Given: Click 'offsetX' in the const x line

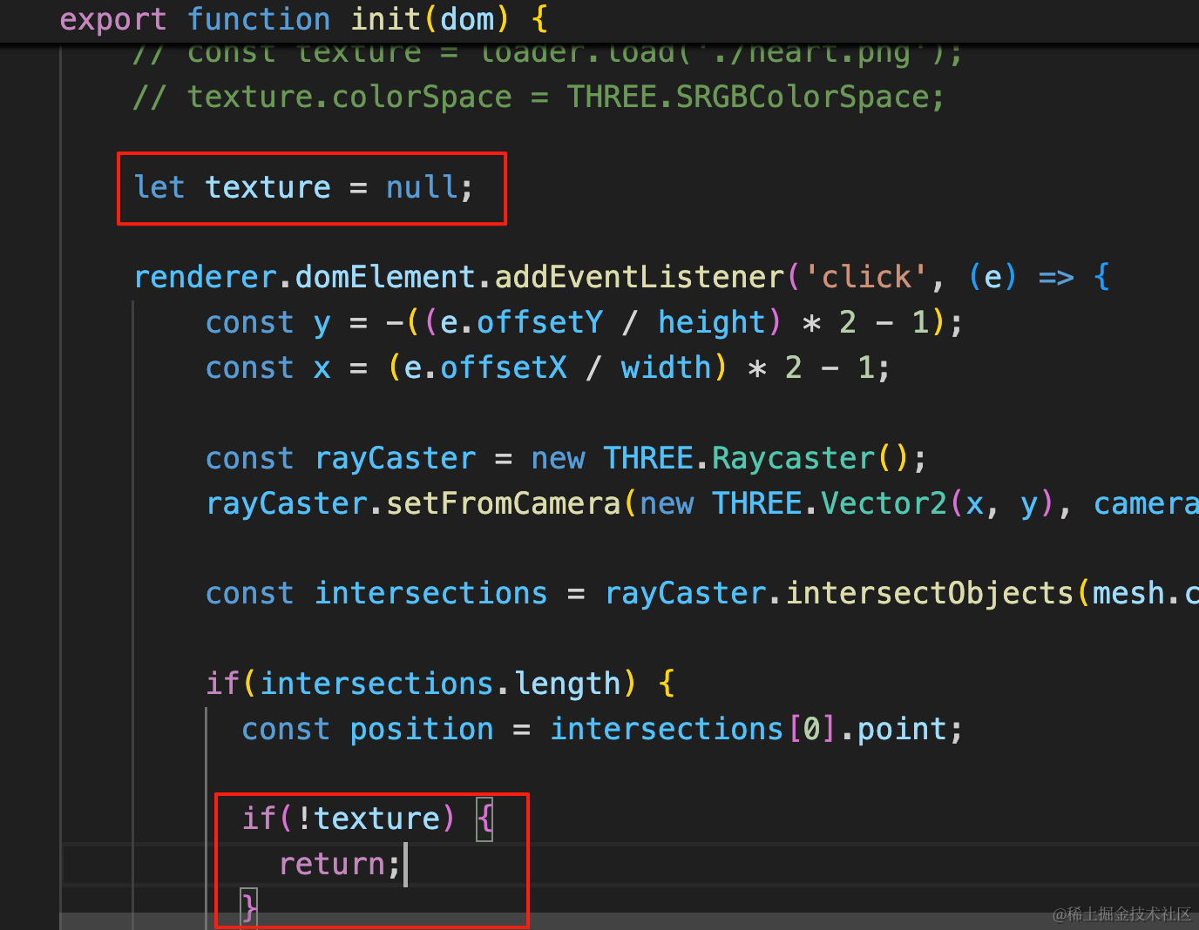Looking at the screenshot, I should point(504,367).
